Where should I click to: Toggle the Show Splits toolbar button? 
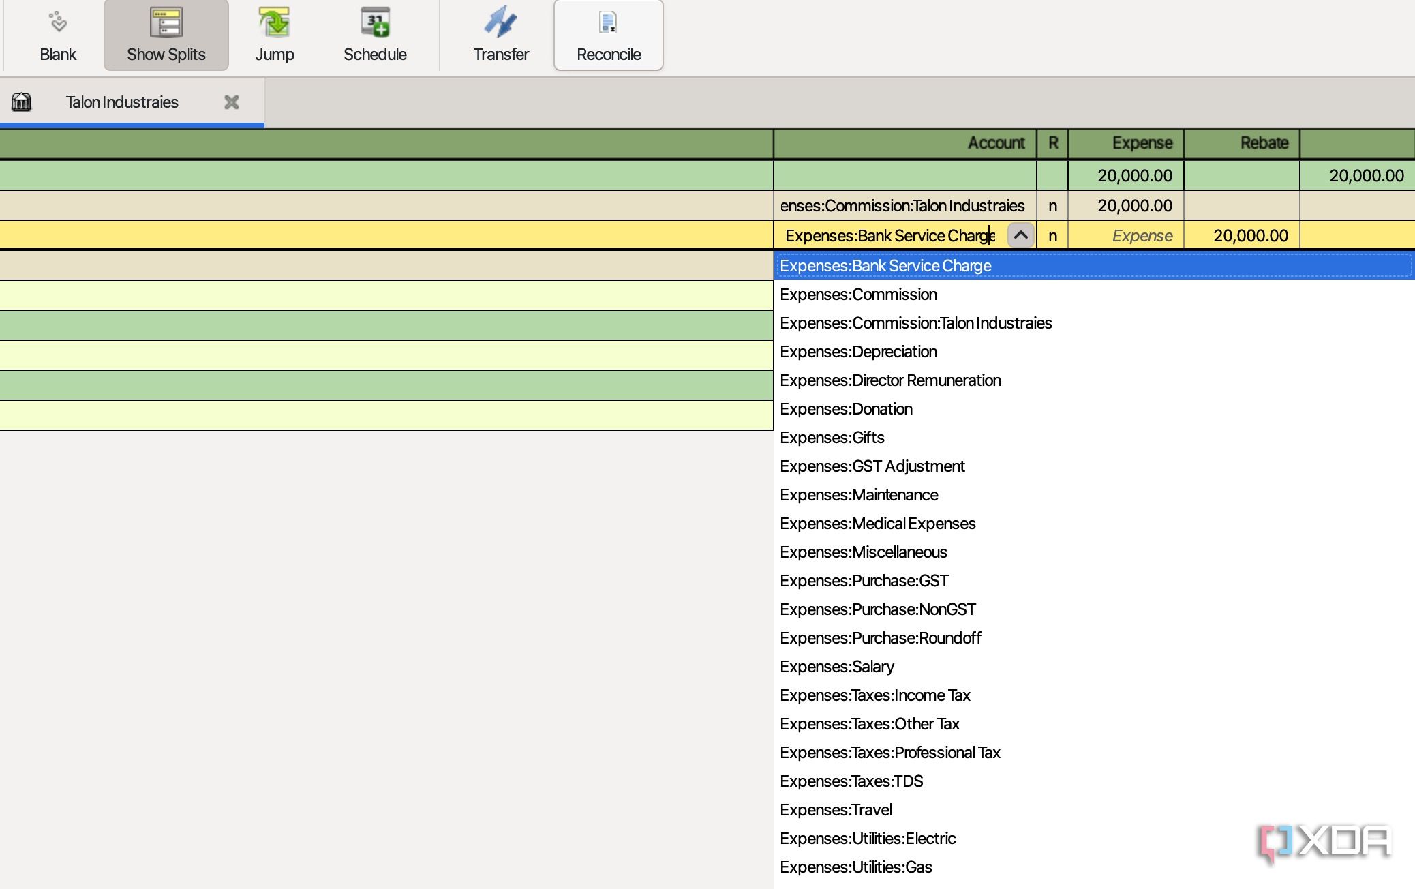(166, 35)
